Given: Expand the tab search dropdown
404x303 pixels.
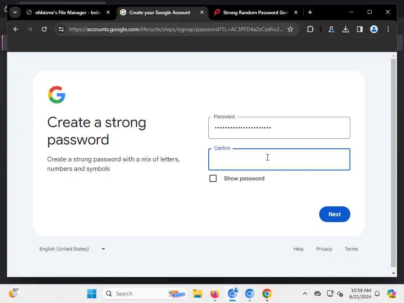Looking at the screenshot, I should point(15,12).
